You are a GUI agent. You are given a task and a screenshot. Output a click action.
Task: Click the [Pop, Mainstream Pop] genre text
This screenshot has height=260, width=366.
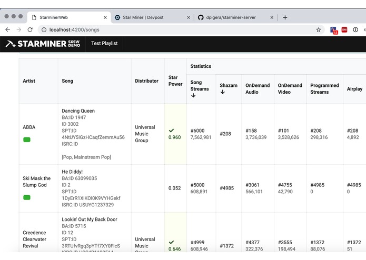(86, 157)
